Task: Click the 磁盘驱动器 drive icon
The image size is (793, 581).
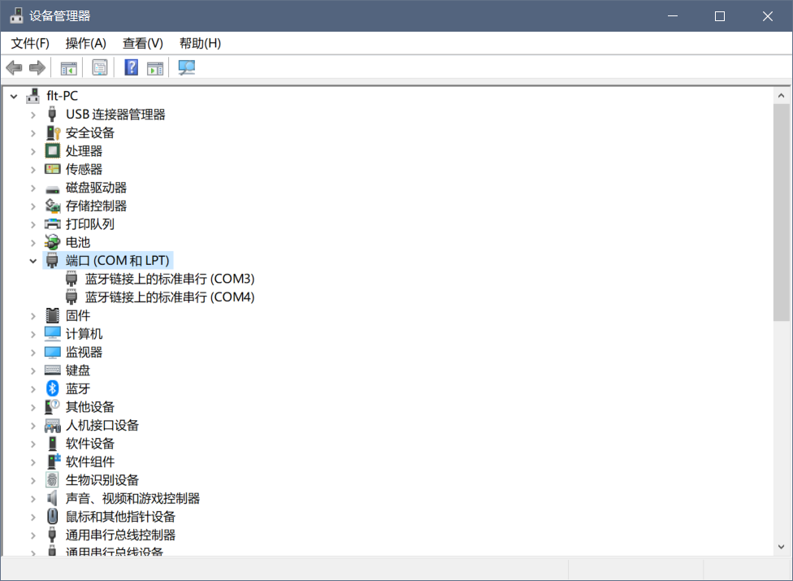Action: pos(53,189)
